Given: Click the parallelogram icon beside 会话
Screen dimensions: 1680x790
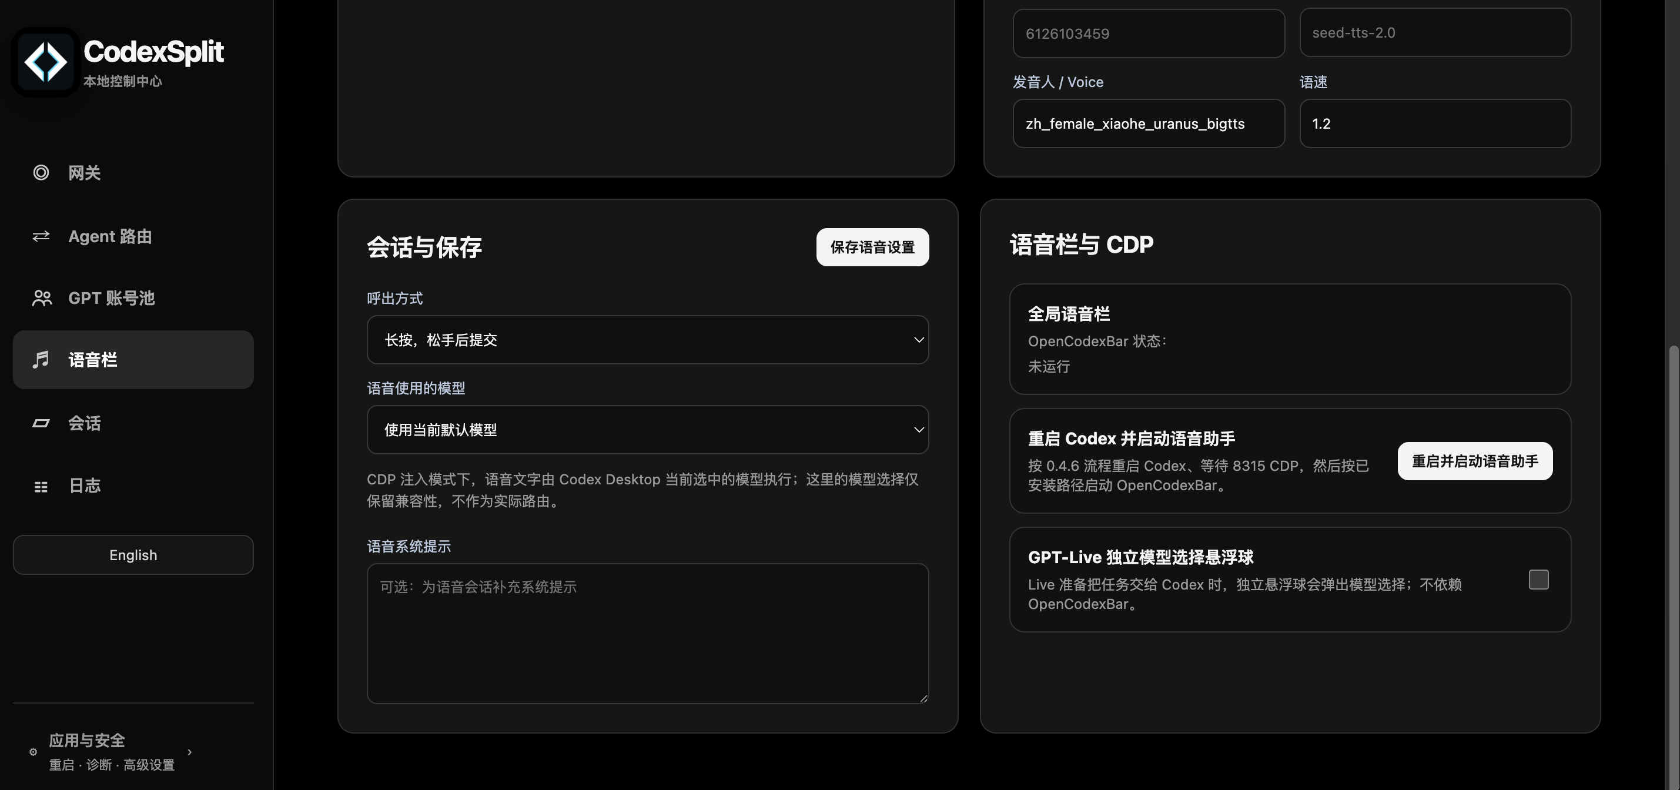Looking at the screenshot, I should (41, 423).
